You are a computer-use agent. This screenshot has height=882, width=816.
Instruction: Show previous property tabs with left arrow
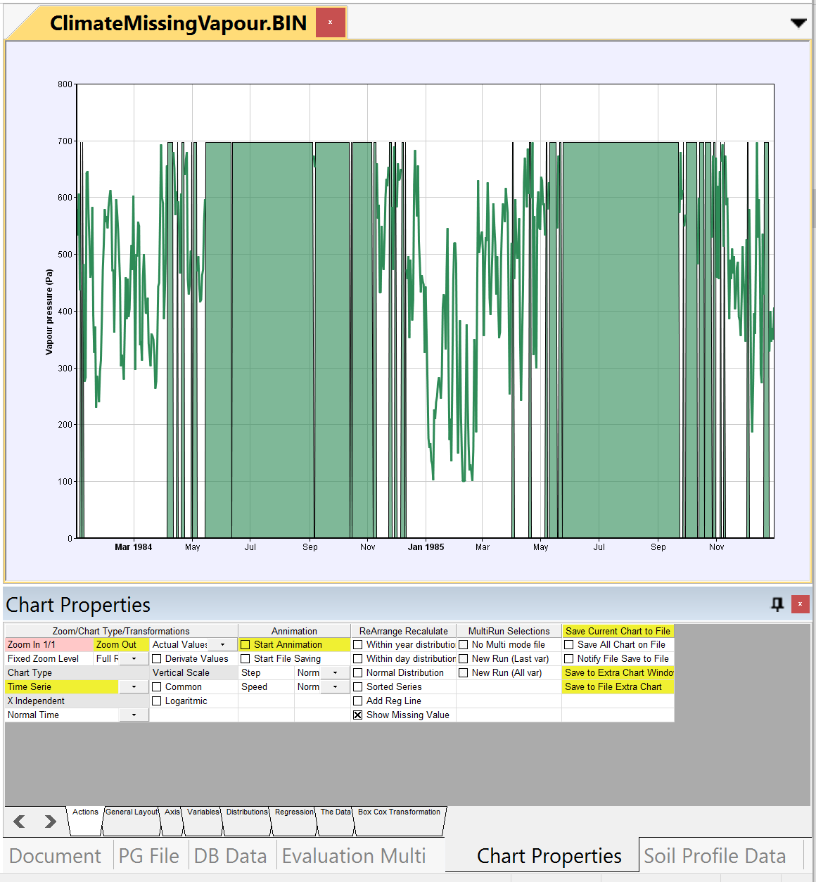click(x=20, y=821)
